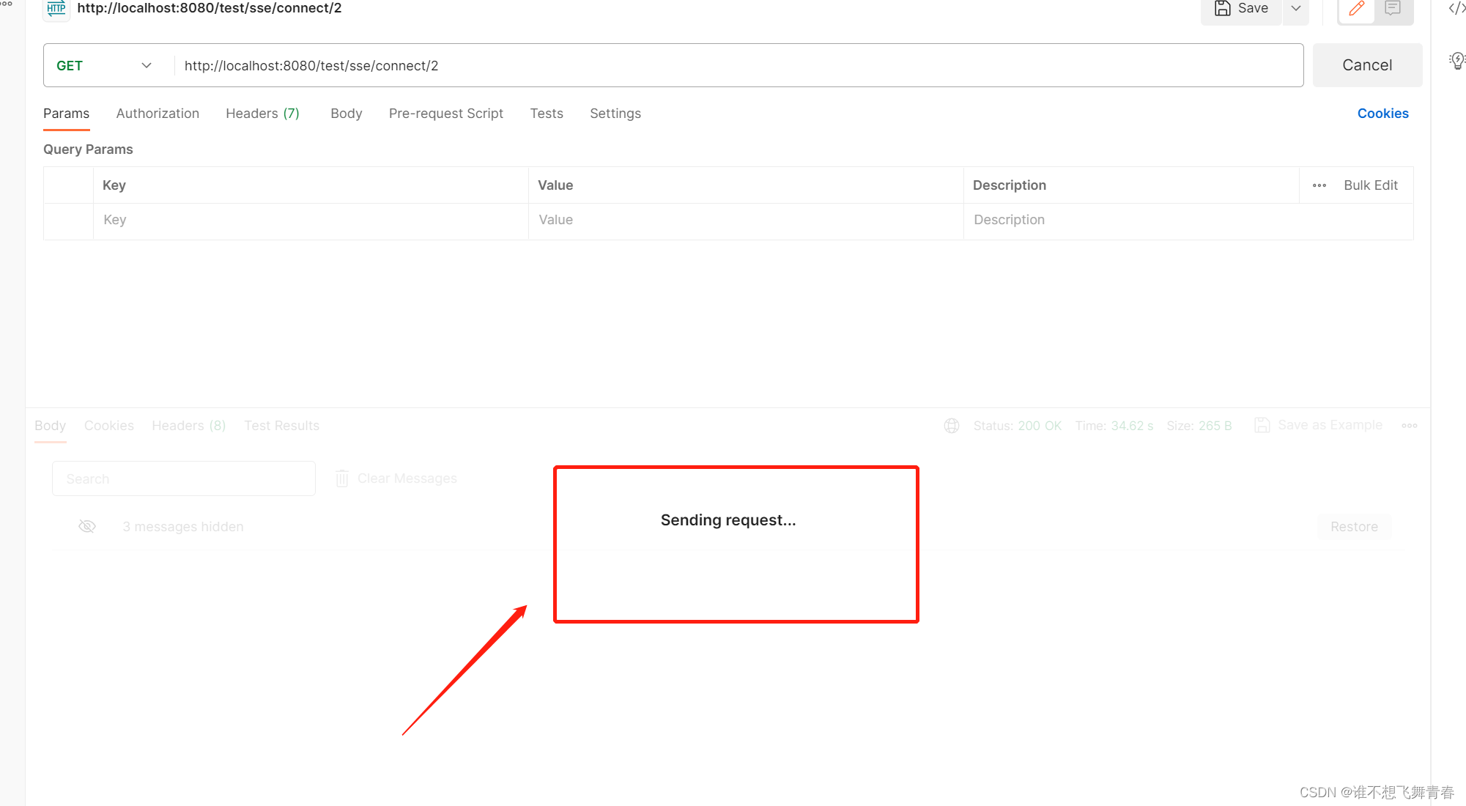Open Bulk Edit for query params
The image size is (1466, 806).
pyautogui.click(x=1371, y=185)
